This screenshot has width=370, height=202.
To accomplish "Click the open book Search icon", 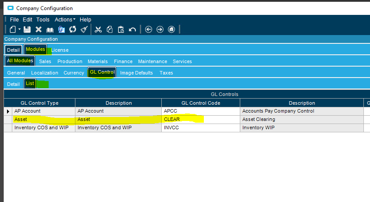I will pos(50,30).
